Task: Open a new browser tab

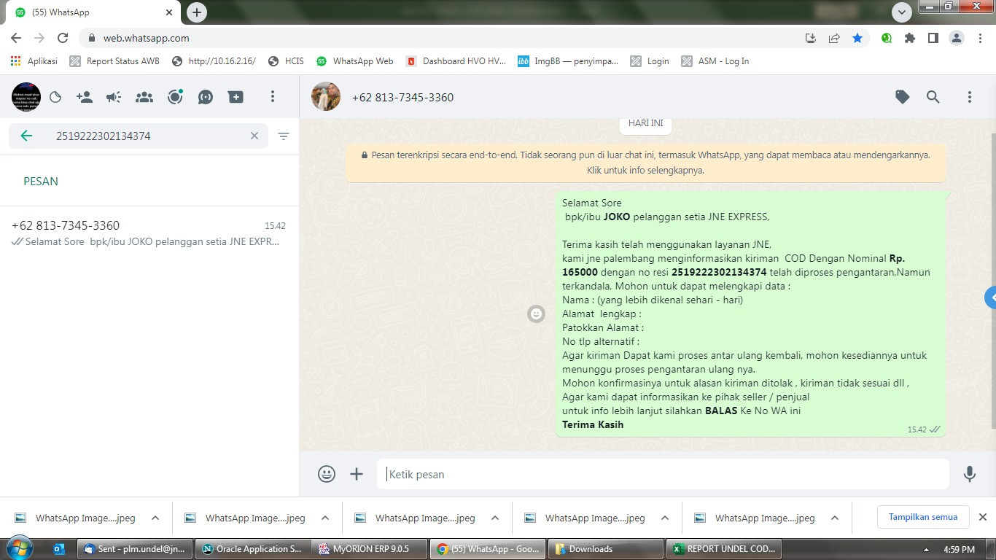Action: pyautogui.click(x=197, y=12)
